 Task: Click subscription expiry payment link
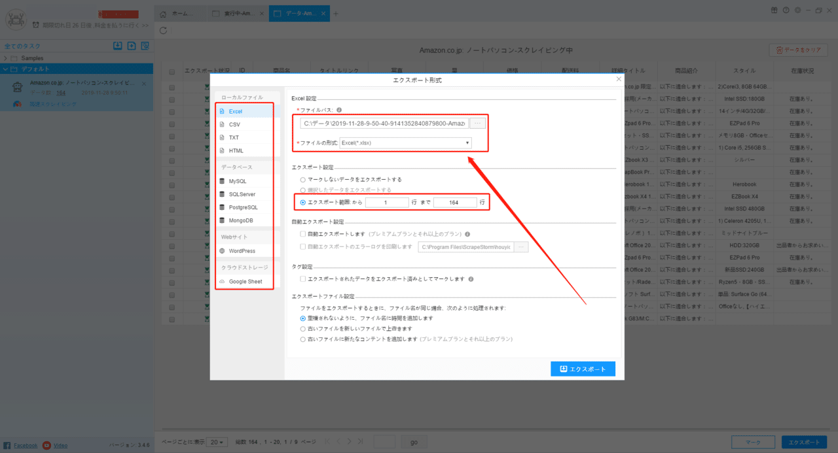(x=96, y=25)
